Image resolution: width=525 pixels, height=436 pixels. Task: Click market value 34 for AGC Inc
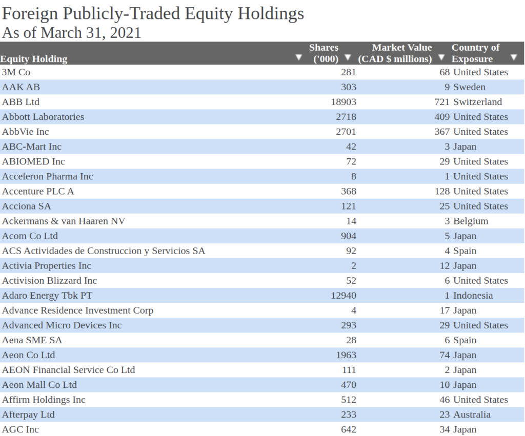click(445, 430)
